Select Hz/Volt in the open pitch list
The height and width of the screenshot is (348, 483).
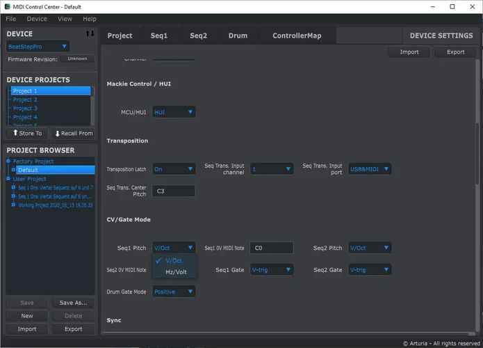(176, 272)
